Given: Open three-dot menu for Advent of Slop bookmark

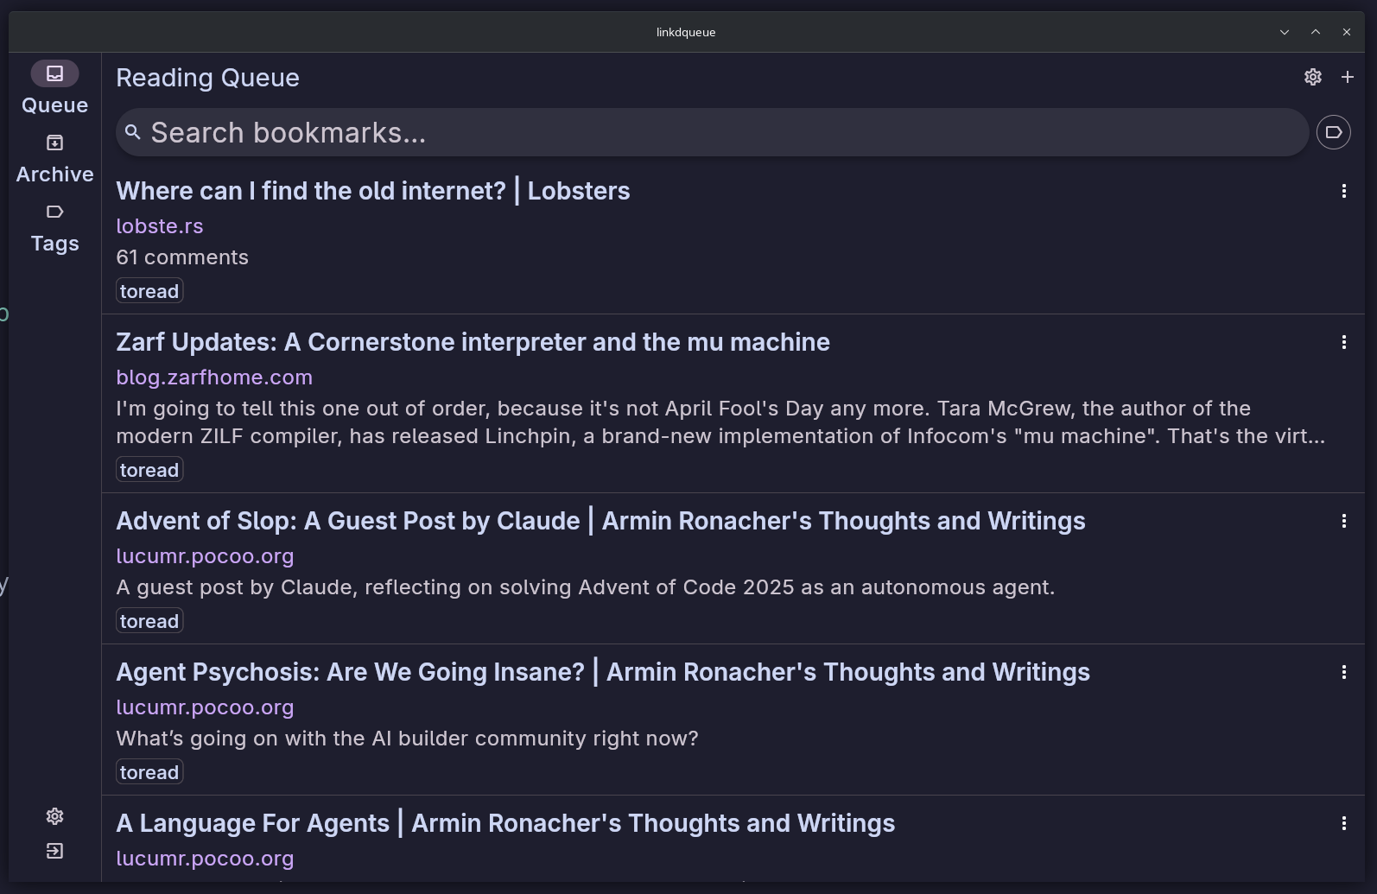Looking at the screenshot, I should (x=1344, y=521).
